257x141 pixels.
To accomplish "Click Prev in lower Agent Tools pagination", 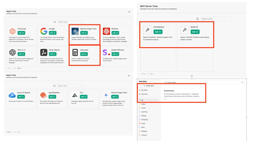I will tap(9, 132).
